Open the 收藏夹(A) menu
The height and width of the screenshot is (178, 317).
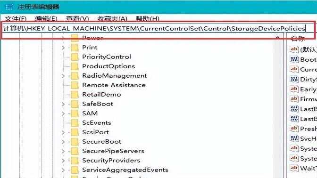pos(112,18)
